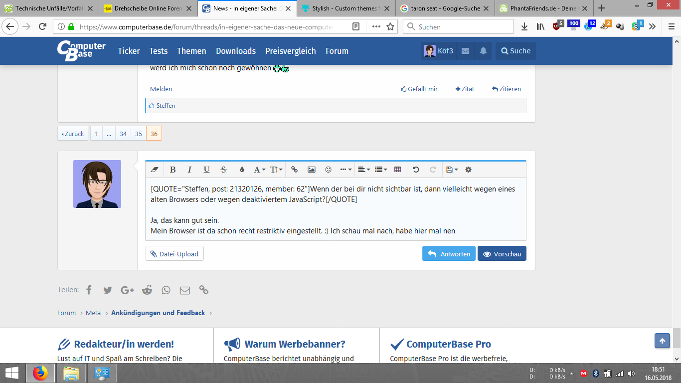
Task: Toggle italic formatting
Action: tap(189, 170)
